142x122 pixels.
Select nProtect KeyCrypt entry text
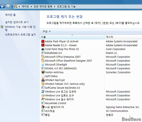pos(55,80)
